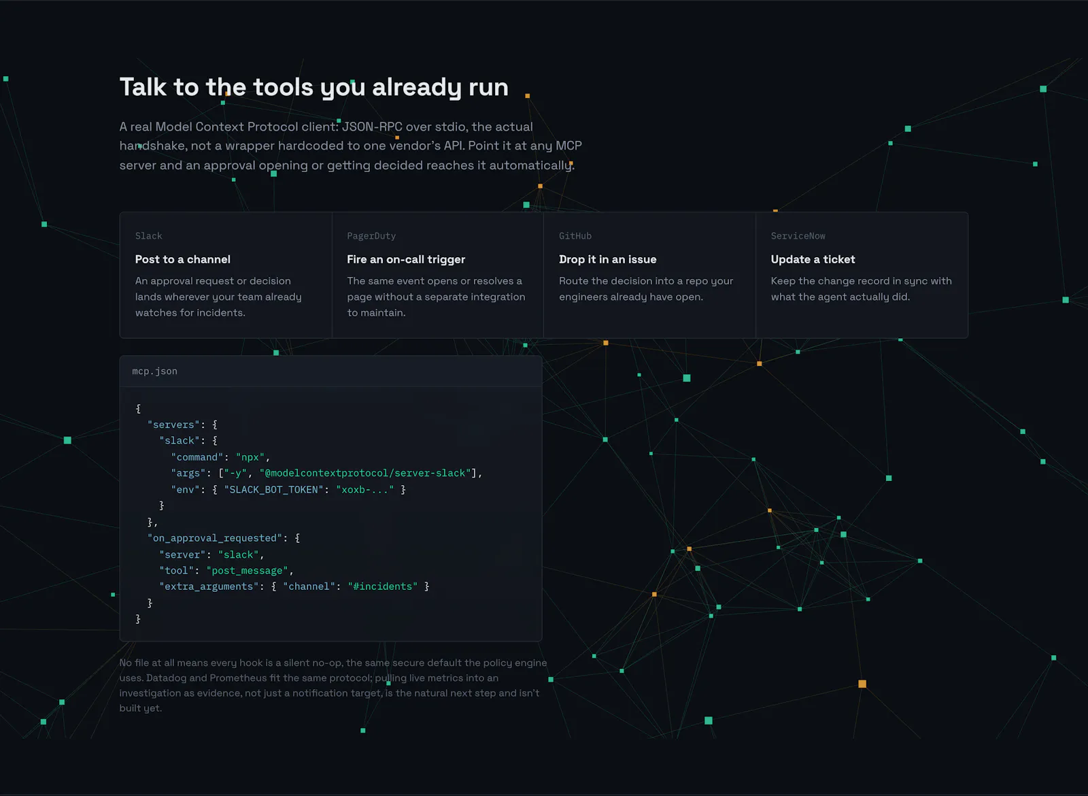Click the "#incidents" channel value
1088x796 pixels.
(x=383, y=586)
